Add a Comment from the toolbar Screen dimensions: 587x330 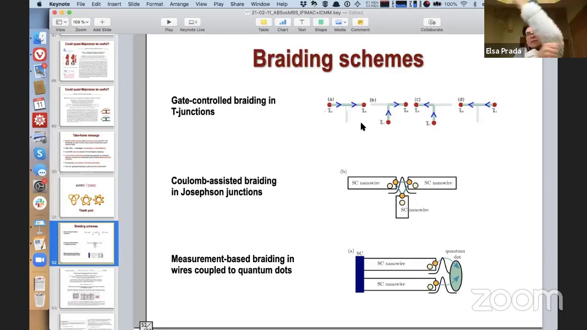pyautogui.click(x=360, y=22)
